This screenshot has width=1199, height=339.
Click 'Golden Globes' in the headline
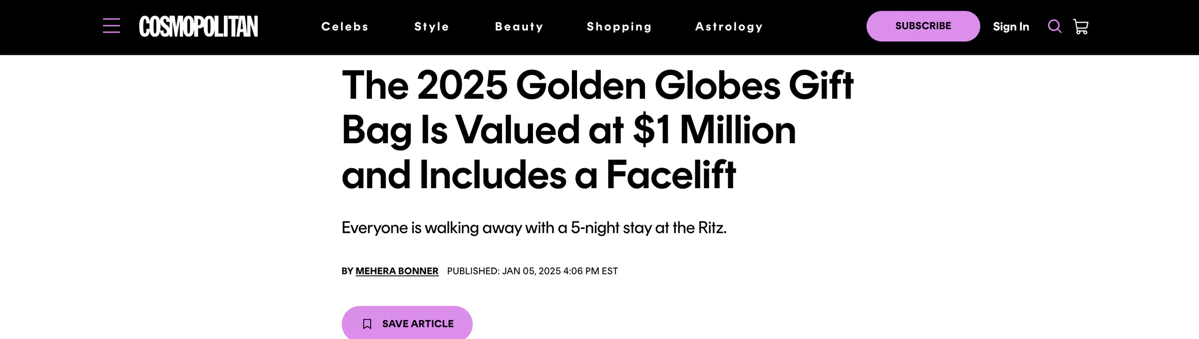coord(648,86)
